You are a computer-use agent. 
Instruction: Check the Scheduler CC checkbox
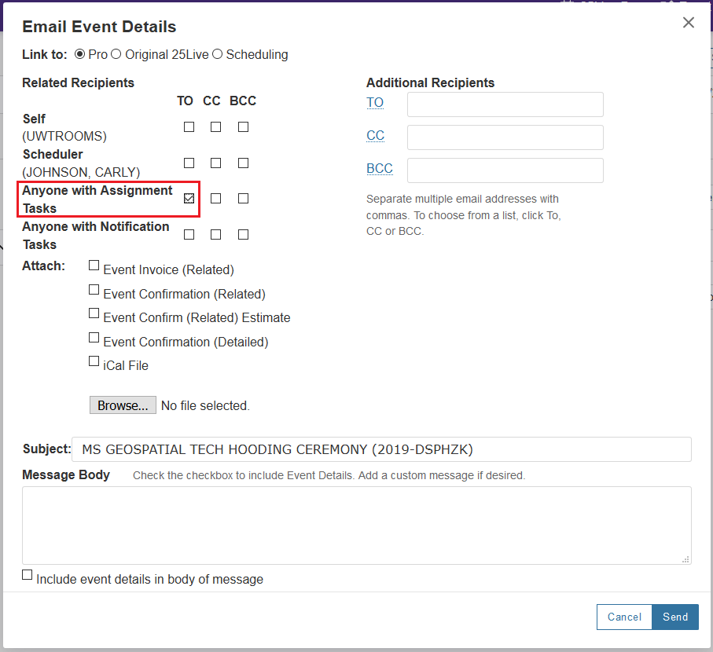pyautogui.click(x=215, y=163)
